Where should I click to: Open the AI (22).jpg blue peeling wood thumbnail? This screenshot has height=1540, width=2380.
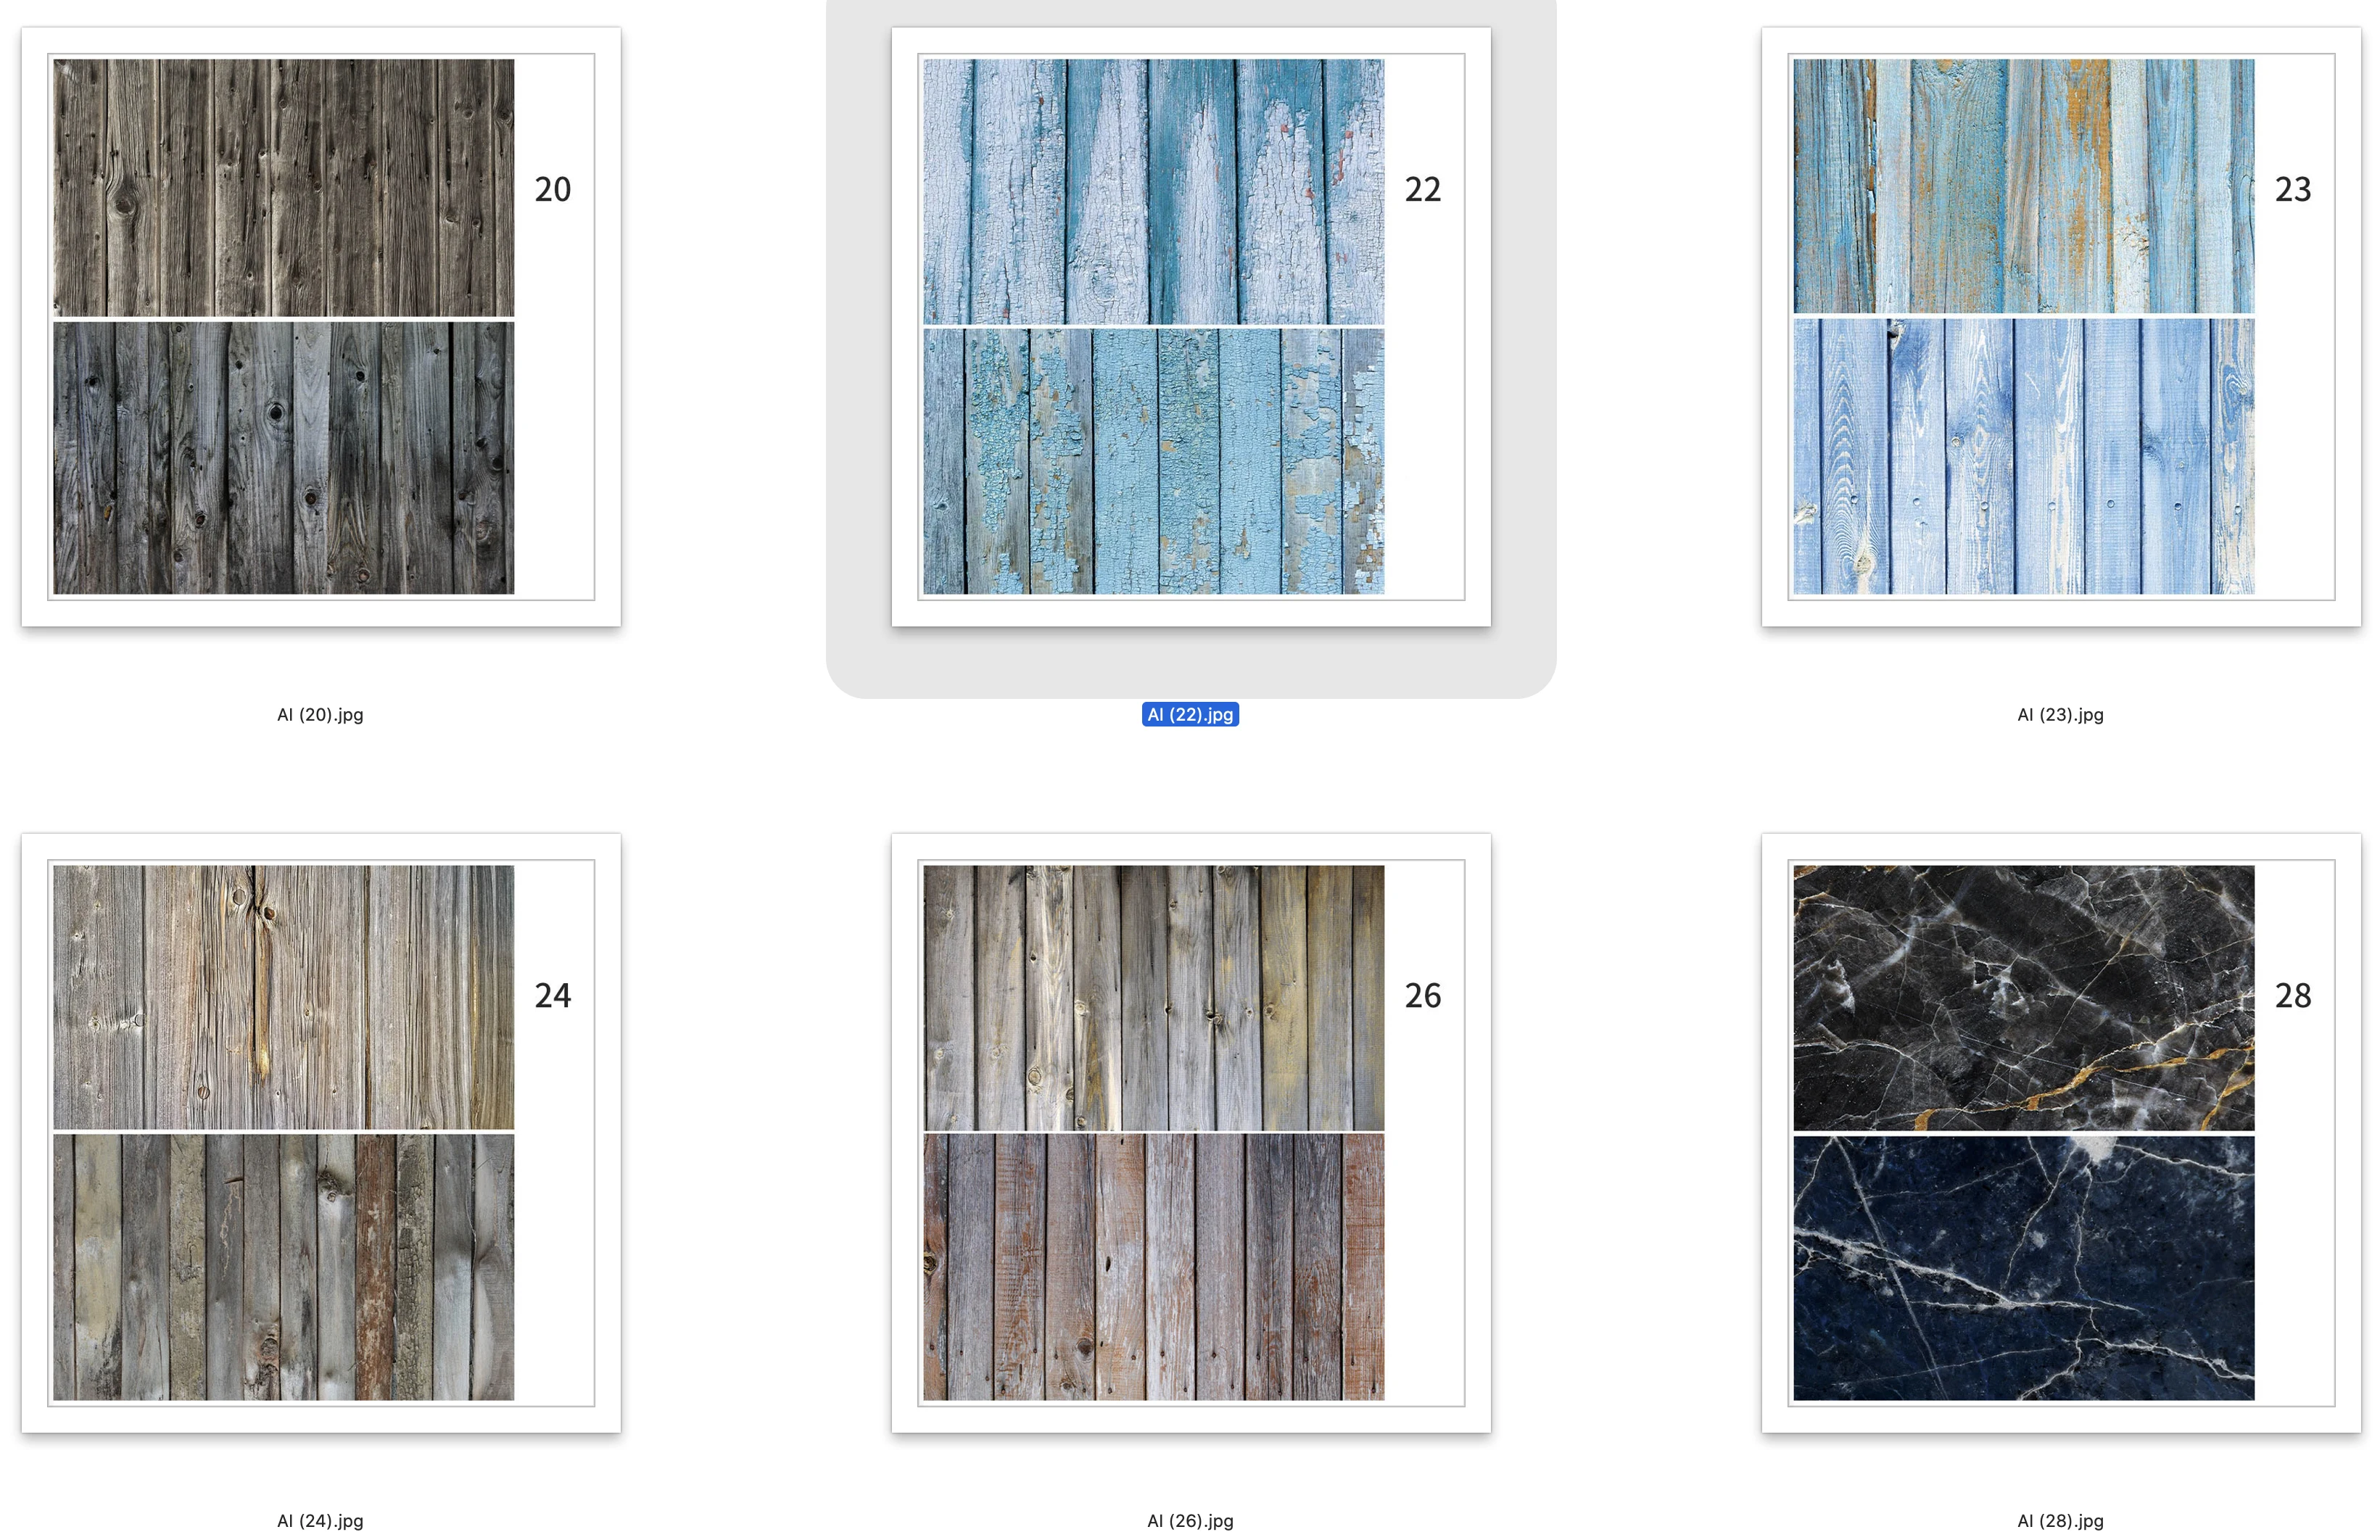[x=1191, y=327]
